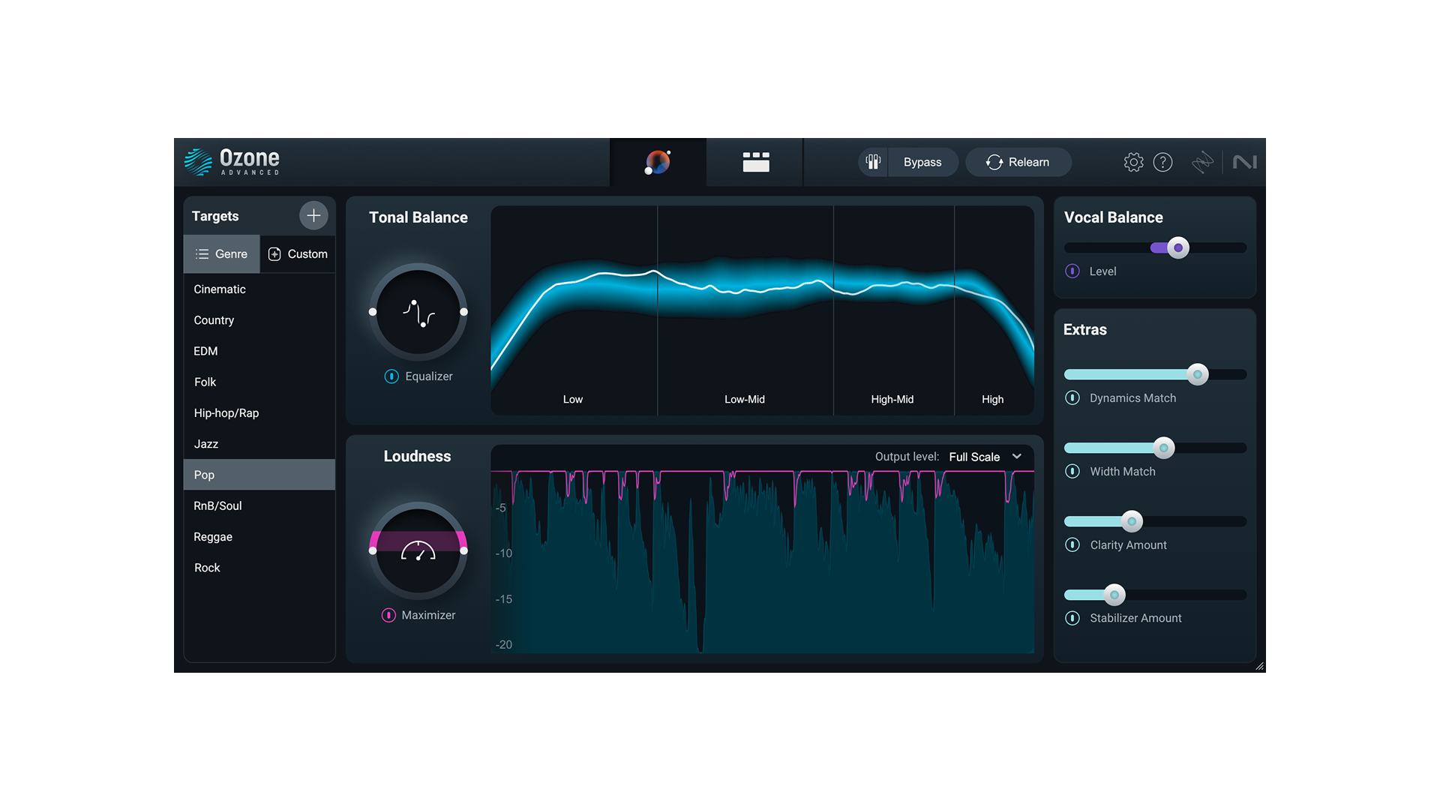Image resolution: width=1440 pixels, height=810 pixels.
Task: Select the highlighted Pop genre target
Action: click(259, 475)
